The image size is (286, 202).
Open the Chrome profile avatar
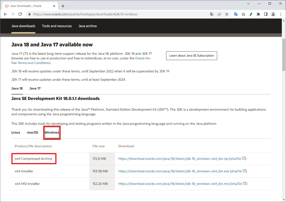(273, 14)
